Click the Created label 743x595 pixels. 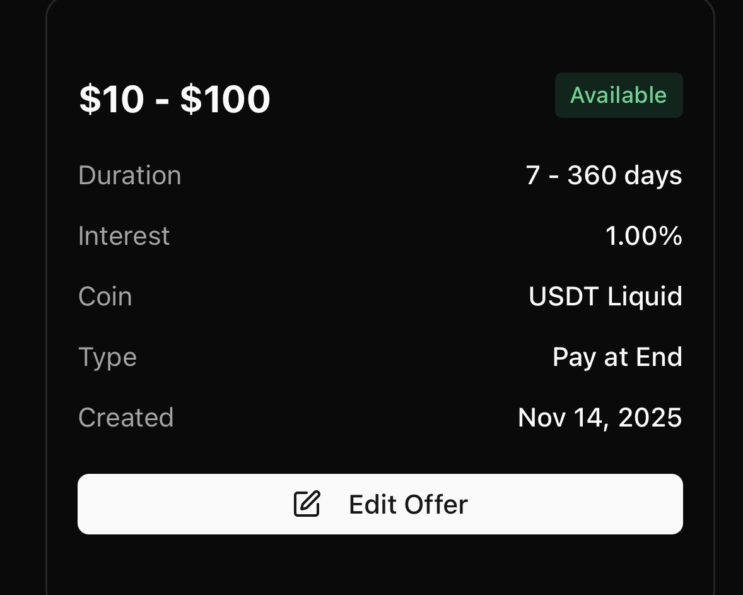(x=126, y=418)
